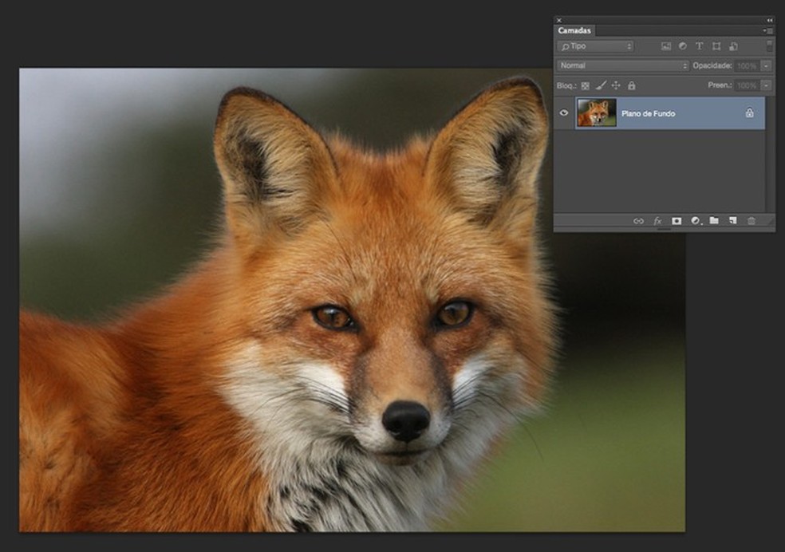Open the Tipo filter dropdown
Image resolution: width=785 pixels, height=552 pixels.
point(595,46)
